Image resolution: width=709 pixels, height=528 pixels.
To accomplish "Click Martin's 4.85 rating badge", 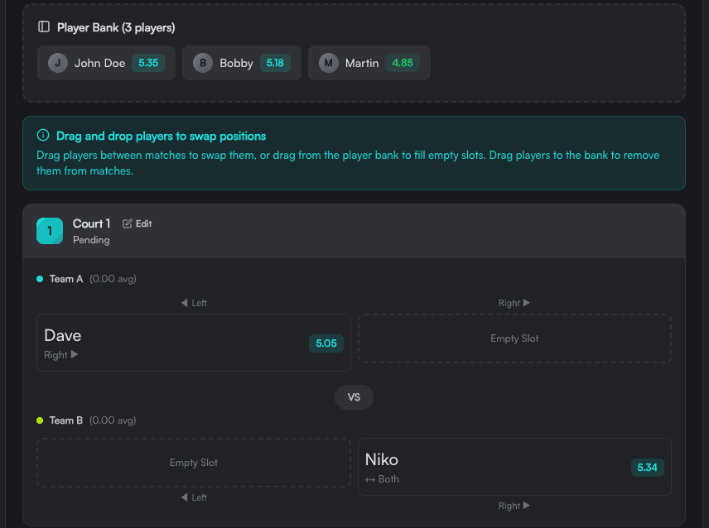I will [x=403, y=63].
